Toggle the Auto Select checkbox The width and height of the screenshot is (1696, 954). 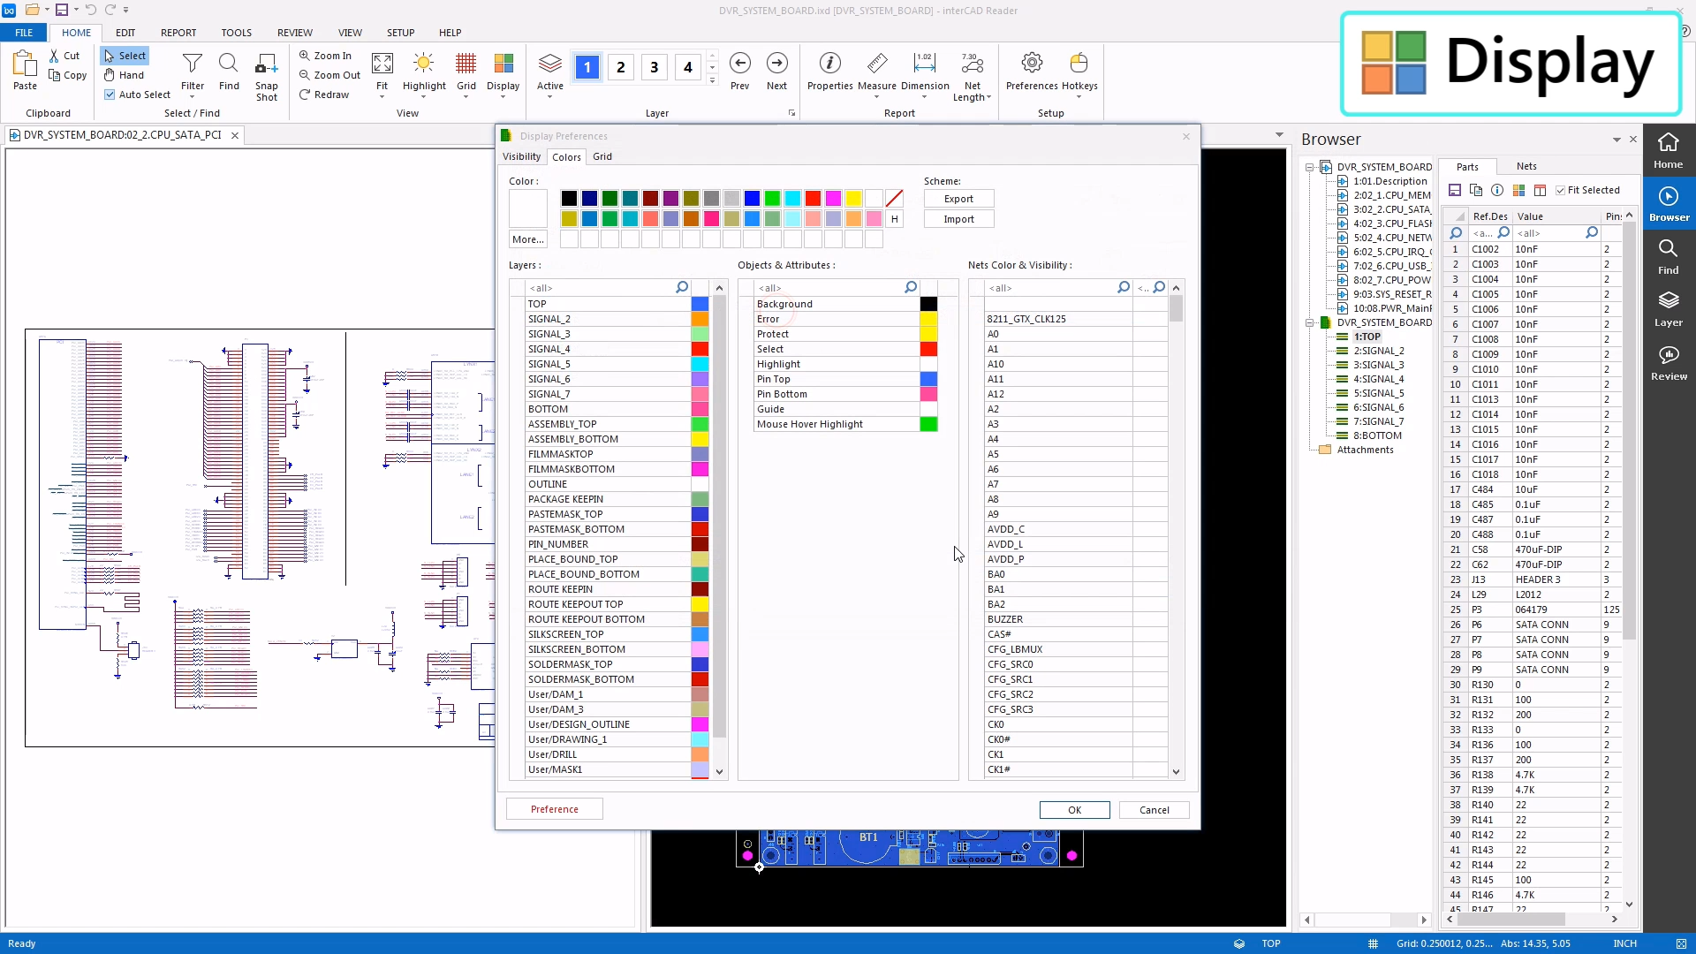click(x=110, y=95)
